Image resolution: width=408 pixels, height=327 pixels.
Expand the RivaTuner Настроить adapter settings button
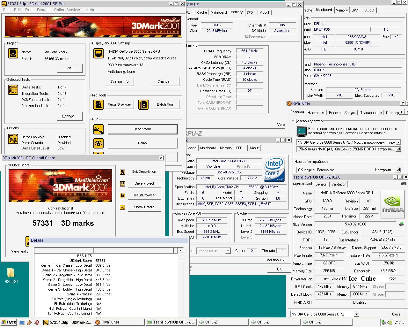398,149
